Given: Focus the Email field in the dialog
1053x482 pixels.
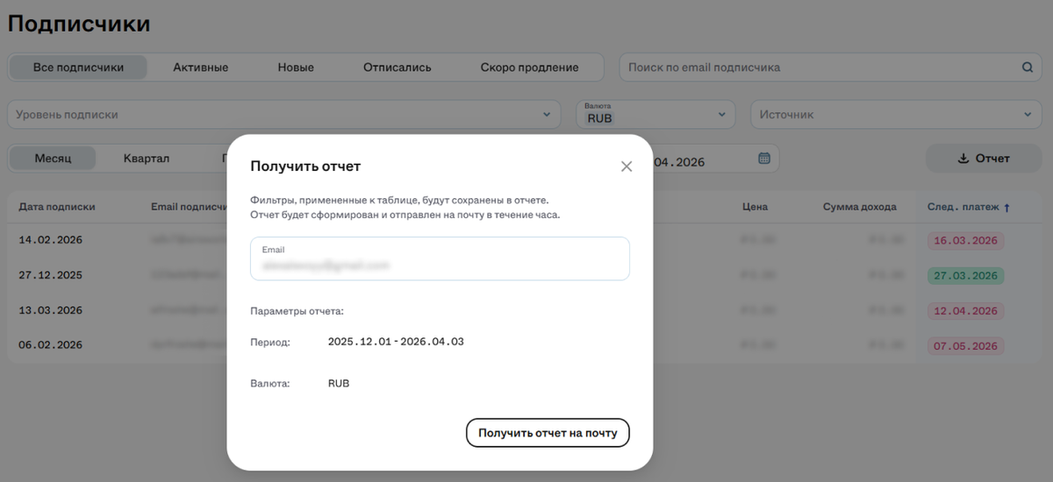Looking at the screenshot, I should pos(440,259).
